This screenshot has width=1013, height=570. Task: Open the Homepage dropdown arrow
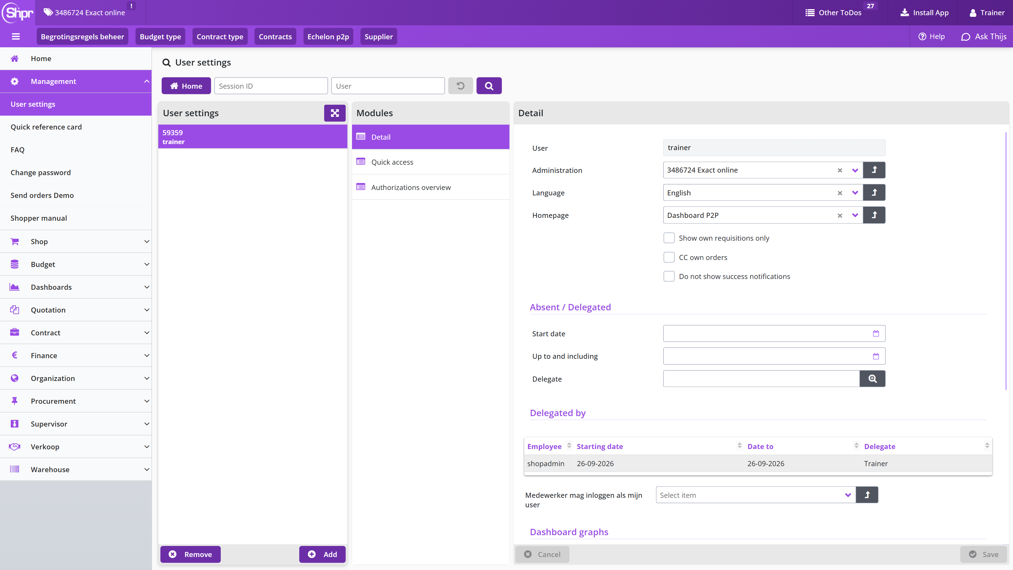tap(855, 216)
